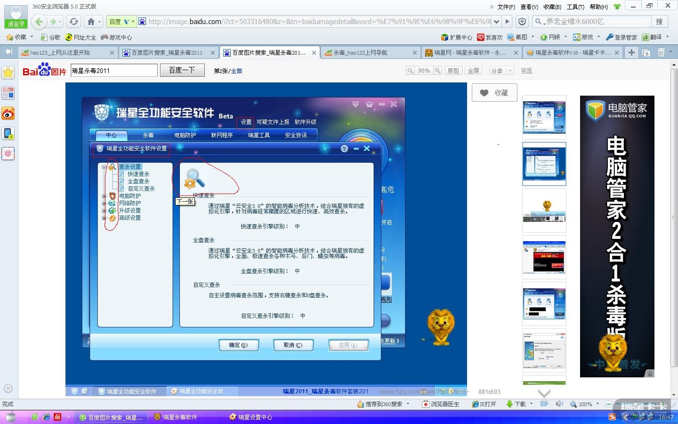Click the 全屏 fullscreen button
The image size is (678, 424).
coord(473,71)
